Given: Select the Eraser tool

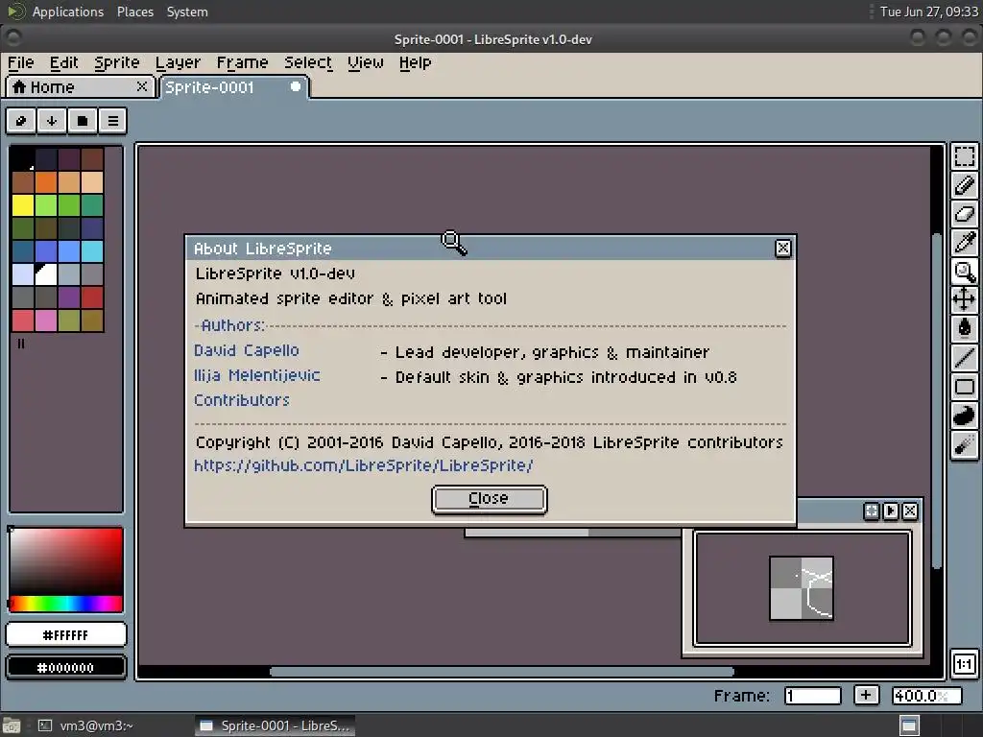Looking at the screenshot, I should pos(965,214).
